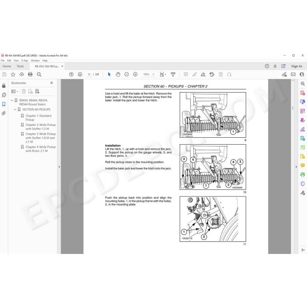Image resolution: width=307 pixels, height=307 pixels.
Task: Open the help question mark icon
Action: click(x=267, y=66)
